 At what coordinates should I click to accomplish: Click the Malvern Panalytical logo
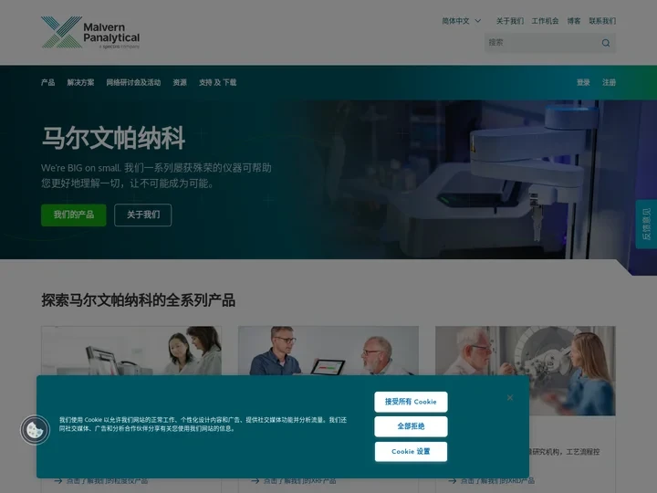tap(90, 32)
